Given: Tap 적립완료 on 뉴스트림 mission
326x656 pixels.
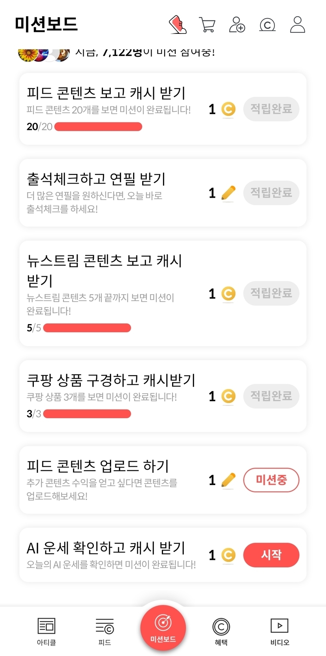Looking at the screenshot, I should (x=271, y=293).
